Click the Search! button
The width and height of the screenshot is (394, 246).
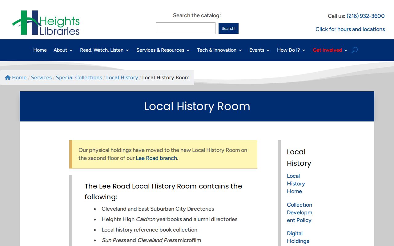228,28
